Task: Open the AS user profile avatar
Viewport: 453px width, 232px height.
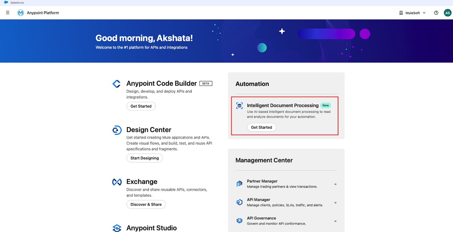Action: 447,13
